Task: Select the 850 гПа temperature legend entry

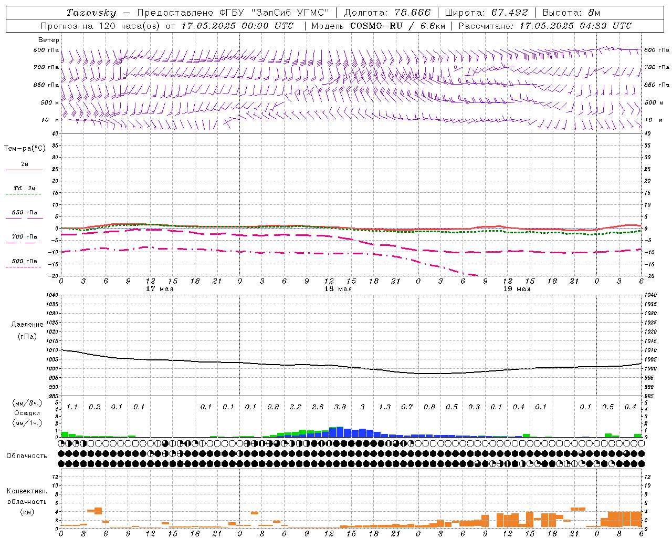Action: point(24,213)
